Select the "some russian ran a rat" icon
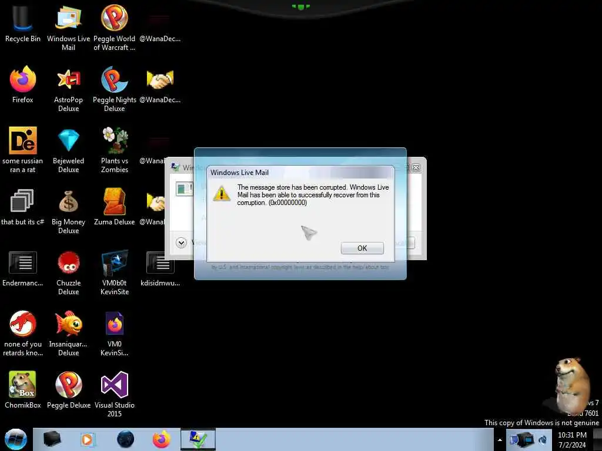This screenshot has height=451, width=602. 23,150
